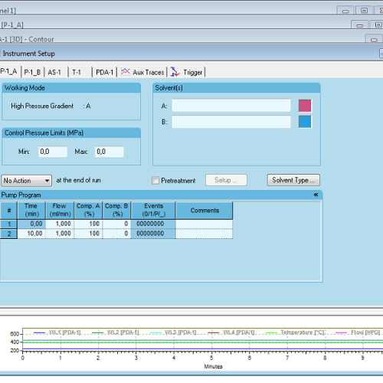Collapse the Pump Program panel chevron

click(316, 195)
